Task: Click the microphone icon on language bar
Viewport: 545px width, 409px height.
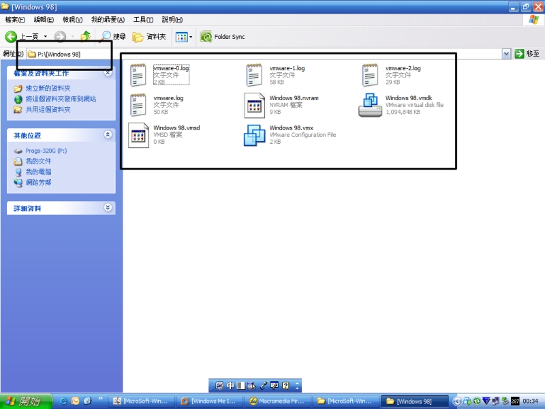Action: (263, 385)
